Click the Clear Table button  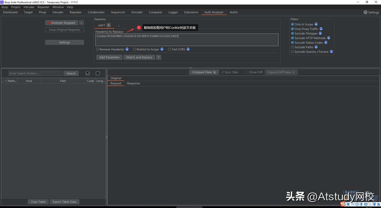38,201
